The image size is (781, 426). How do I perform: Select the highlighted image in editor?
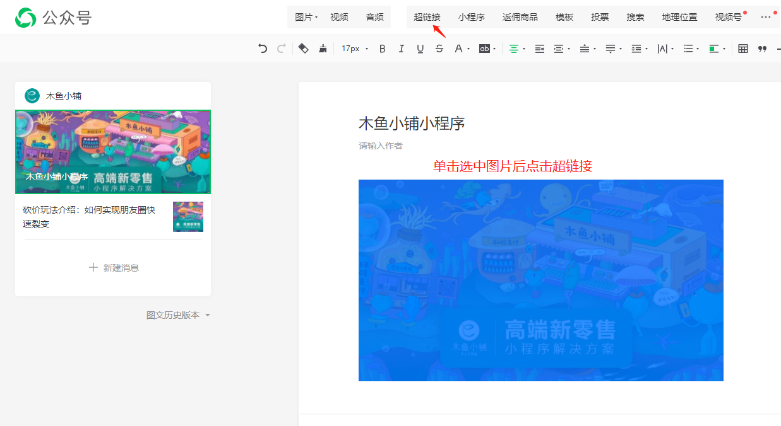pos(541,280)
